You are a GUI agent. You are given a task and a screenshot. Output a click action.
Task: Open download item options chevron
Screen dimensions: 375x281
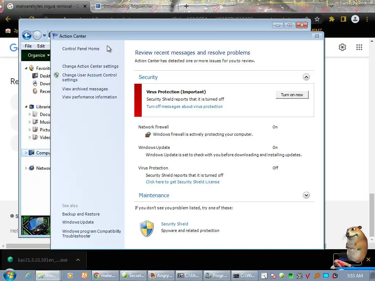(x=78, y=260)
